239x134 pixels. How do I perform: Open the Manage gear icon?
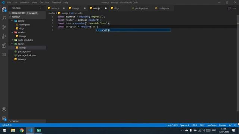click(4, 118)
